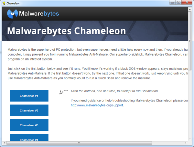Click the horizontal scrollbar right arrow

click(186, 143)
